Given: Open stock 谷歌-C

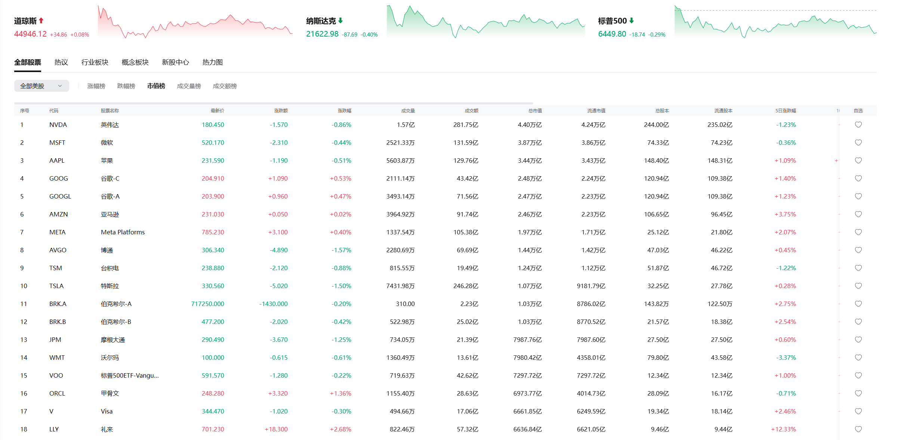Looking at the screenshot, I should [110, 179].
